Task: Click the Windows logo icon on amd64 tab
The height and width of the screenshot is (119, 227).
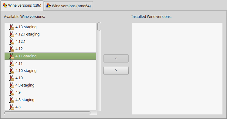Action: [x=49, y=6]
